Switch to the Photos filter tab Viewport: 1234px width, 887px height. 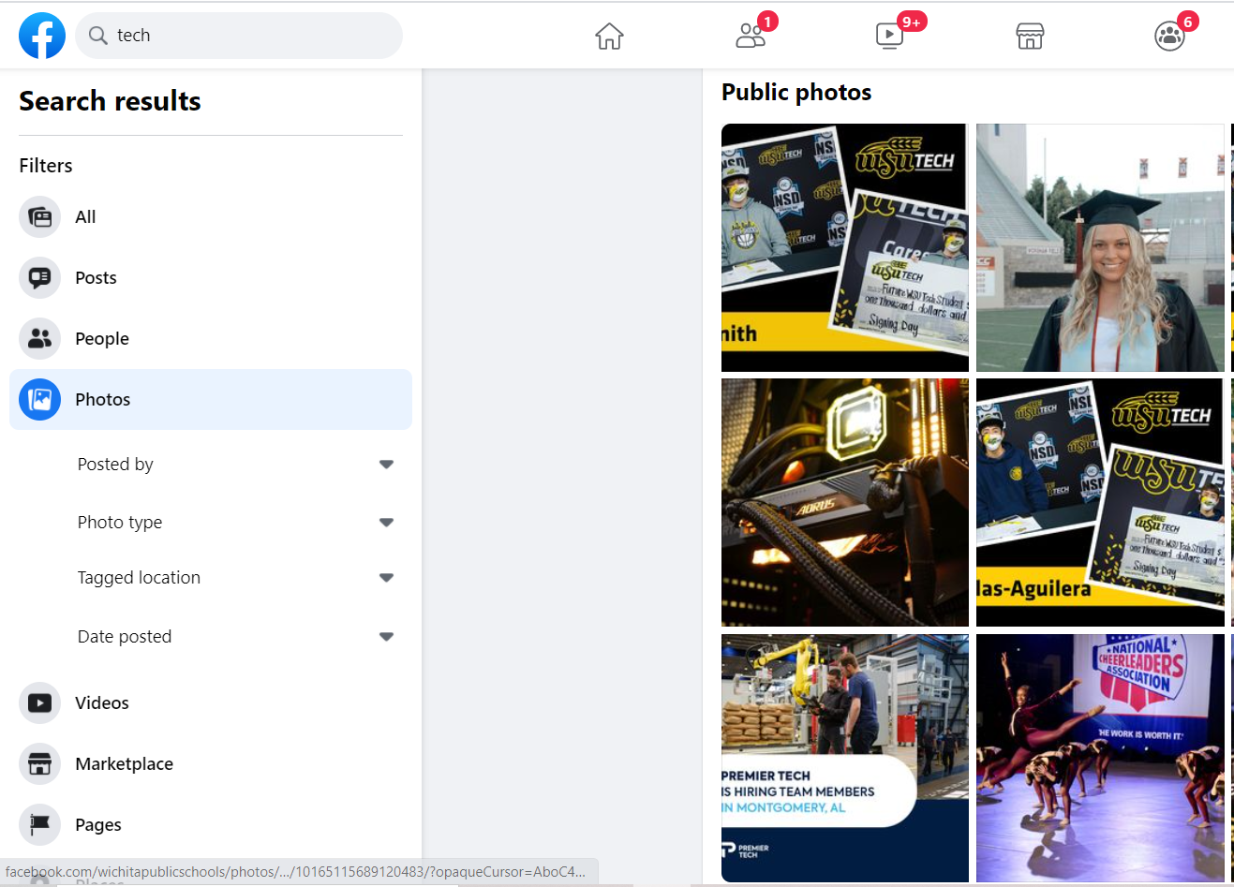coord(103,399)
